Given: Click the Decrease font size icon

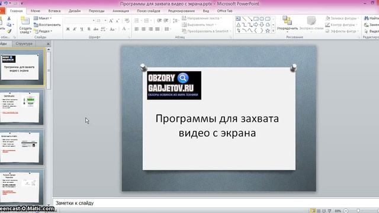Looking at the screenshot, I should pos(117,21).
